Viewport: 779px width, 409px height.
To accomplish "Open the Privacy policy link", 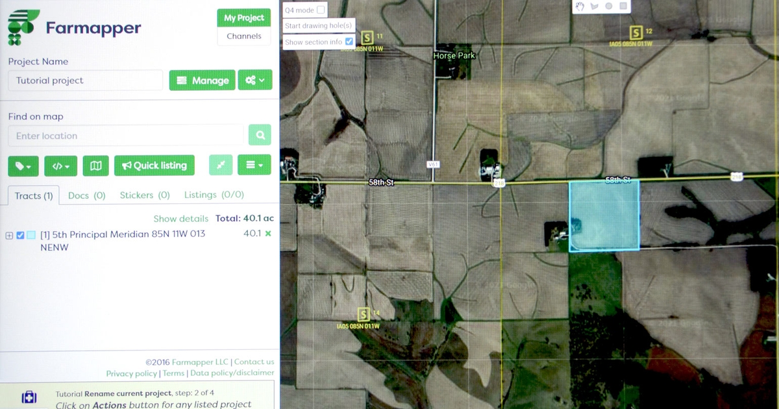I will [132, 373].
